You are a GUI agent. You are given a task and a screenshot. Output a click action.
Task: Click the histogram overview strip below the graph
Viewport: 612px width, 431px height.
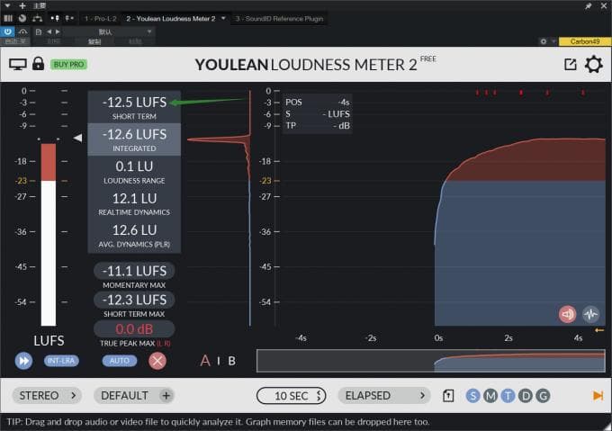pyautogui.click(x=431, y=361)
